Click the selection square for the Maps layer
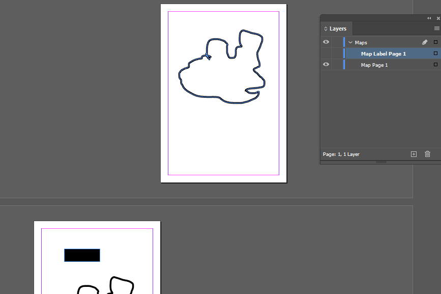This screenshot has height=294, width=441. coord(435,42)
